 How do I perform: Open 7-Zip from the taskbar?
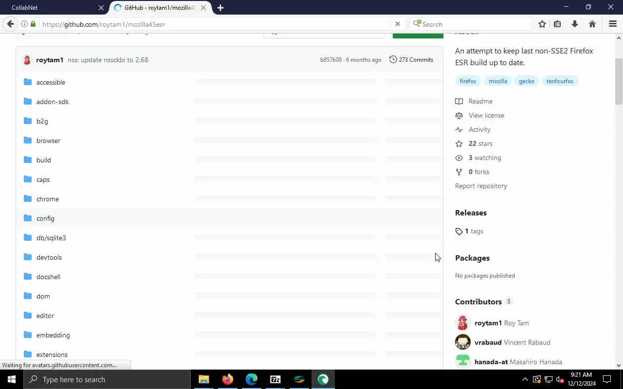pyautogui.click(x=275, y=379)
